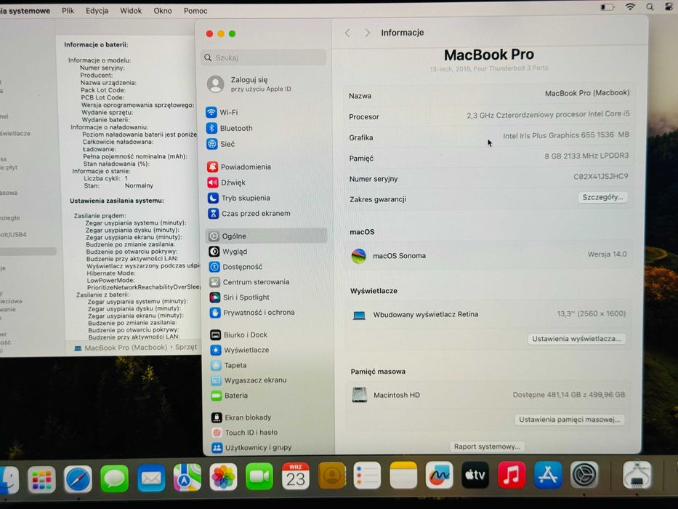Launch Music from the Dock
The image size is (678, 509).
point(512,475)
